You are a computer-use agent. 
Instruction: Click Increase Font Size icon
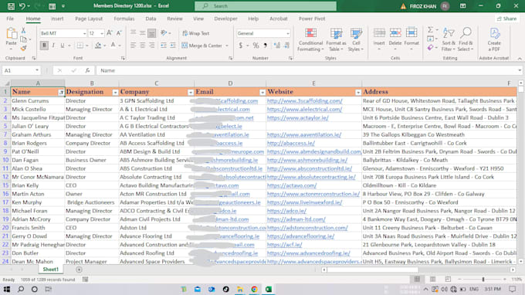(110, 32)
